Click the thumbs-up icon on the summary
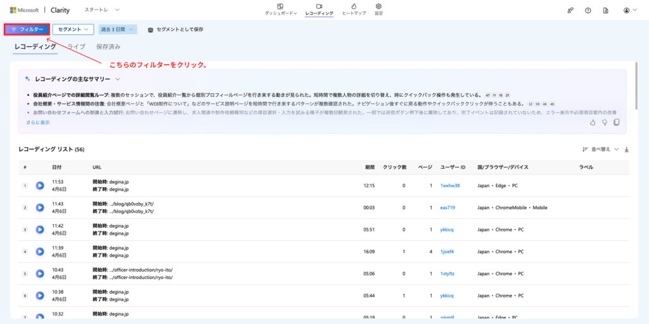This screenshot has height=324, width=649. pyautogui.click(x=593, y=122)
